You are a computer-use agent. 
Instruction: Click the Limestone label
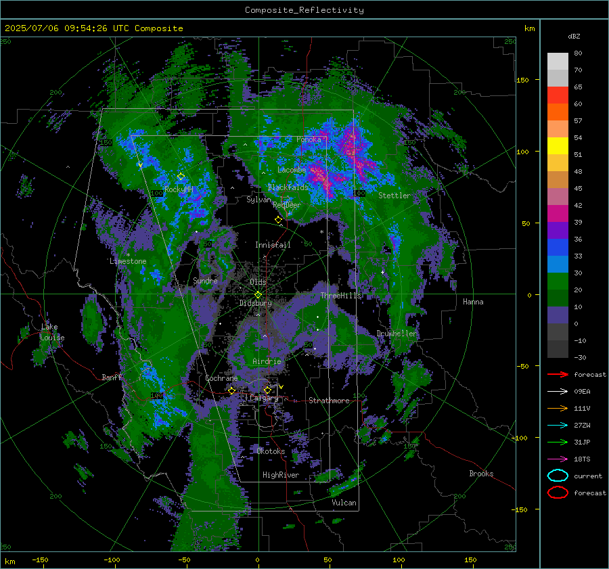[128, 261]
